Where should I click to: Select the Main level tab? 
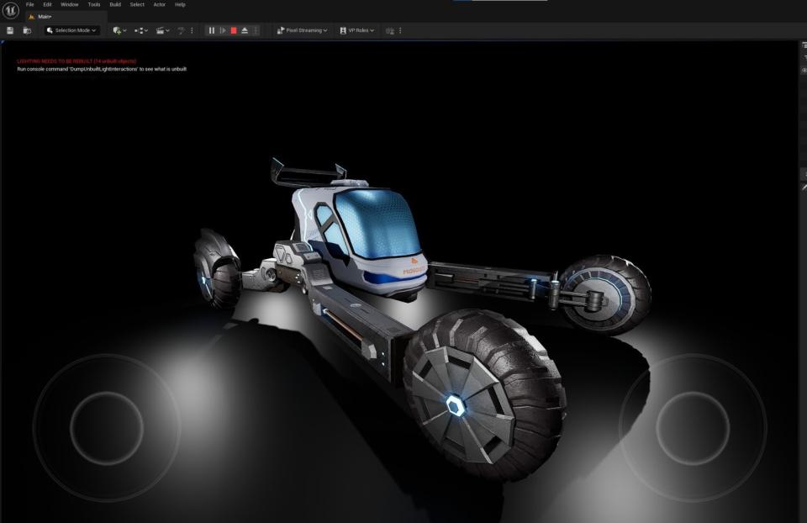click(44, 16)
